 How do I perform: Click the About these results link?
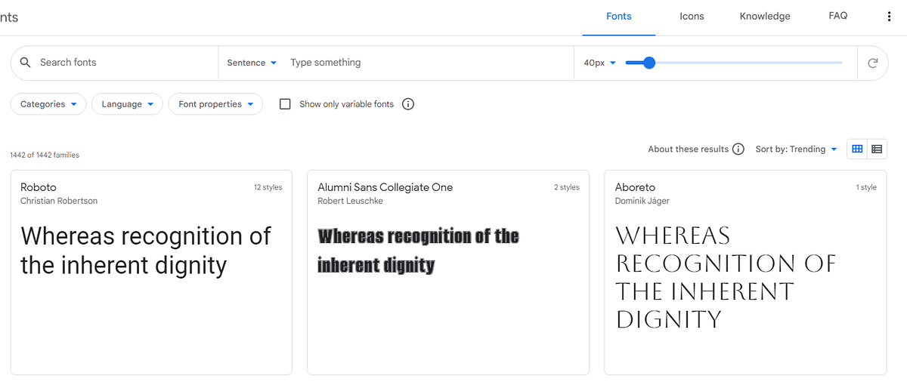coord(688,149)
